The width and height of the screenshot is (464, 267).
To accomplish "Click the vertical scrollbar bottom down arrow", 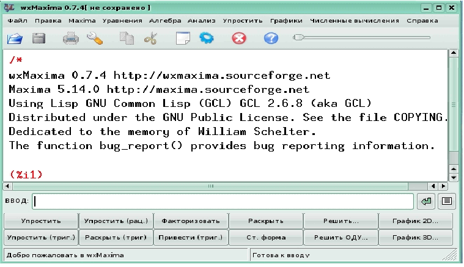I will coord(454,177).
